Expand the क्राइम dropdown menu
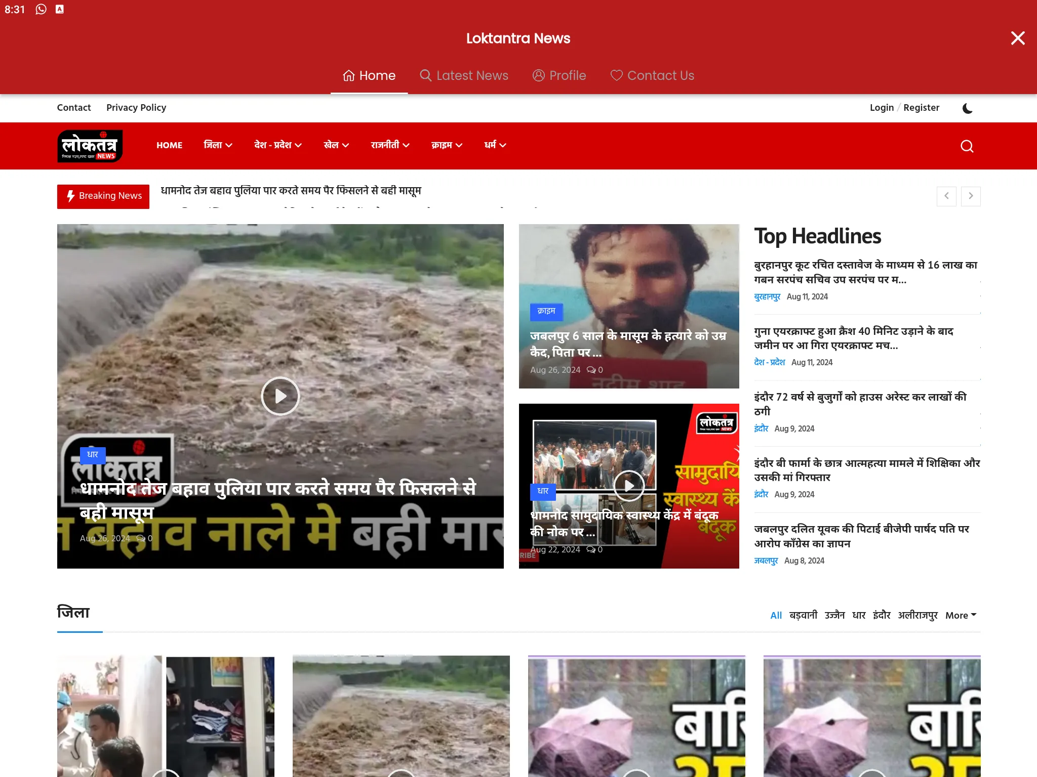The height and width of the screenshot is (777, 1037). [x=447, y=145]
